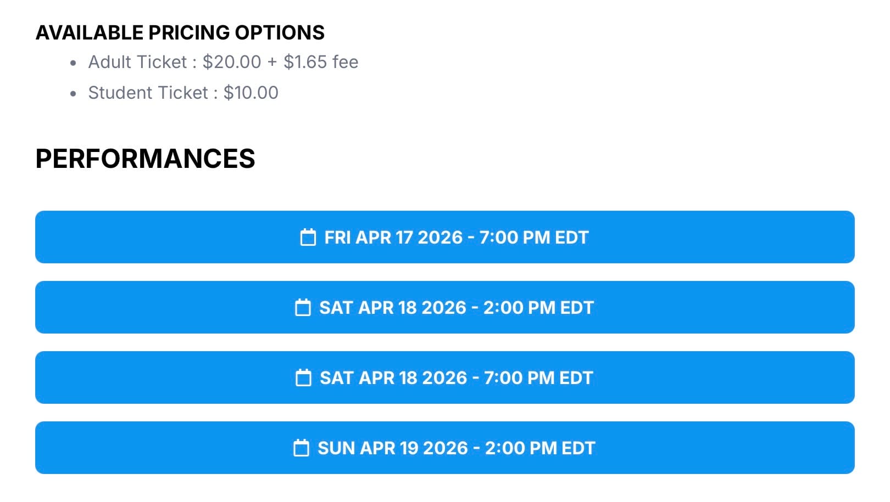
Task: Click the calendar icon beside Fri Apr 17
Action: coord(308,238)
